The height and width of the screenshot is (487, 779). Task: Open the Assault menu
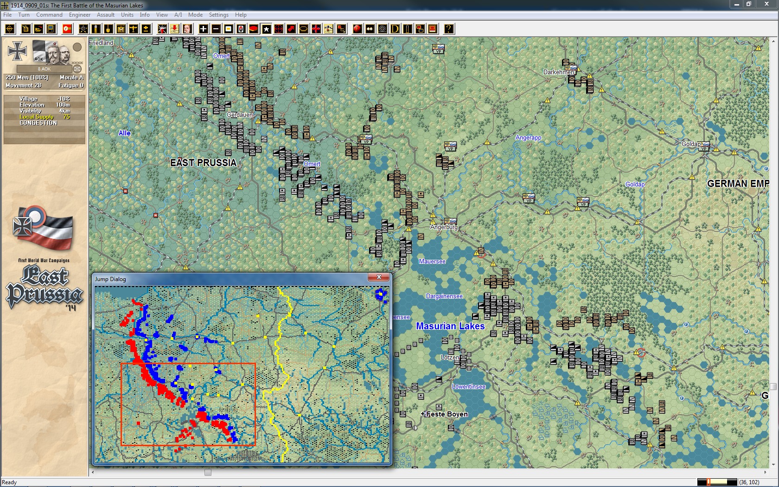106,15
